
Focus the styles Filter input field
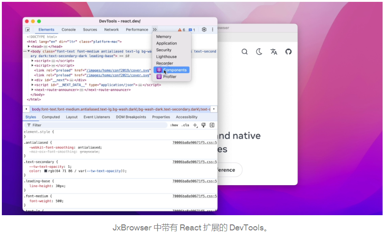95,125
